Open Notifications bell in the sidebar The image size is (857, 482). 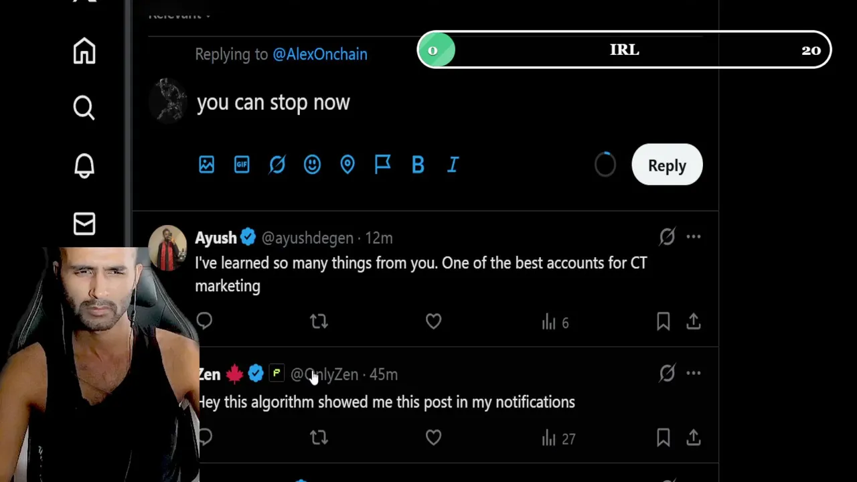click(x=84, y=166)
